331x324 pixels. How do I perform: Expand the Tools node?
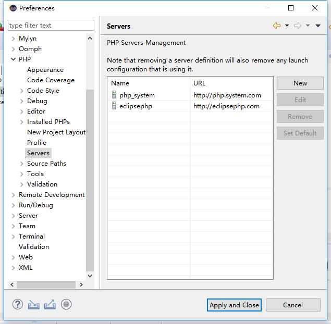tap(21, 174)
